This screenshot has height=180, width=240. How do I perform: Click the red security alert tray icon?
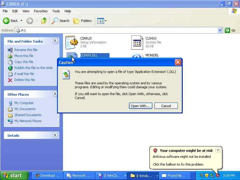point(217,175)
